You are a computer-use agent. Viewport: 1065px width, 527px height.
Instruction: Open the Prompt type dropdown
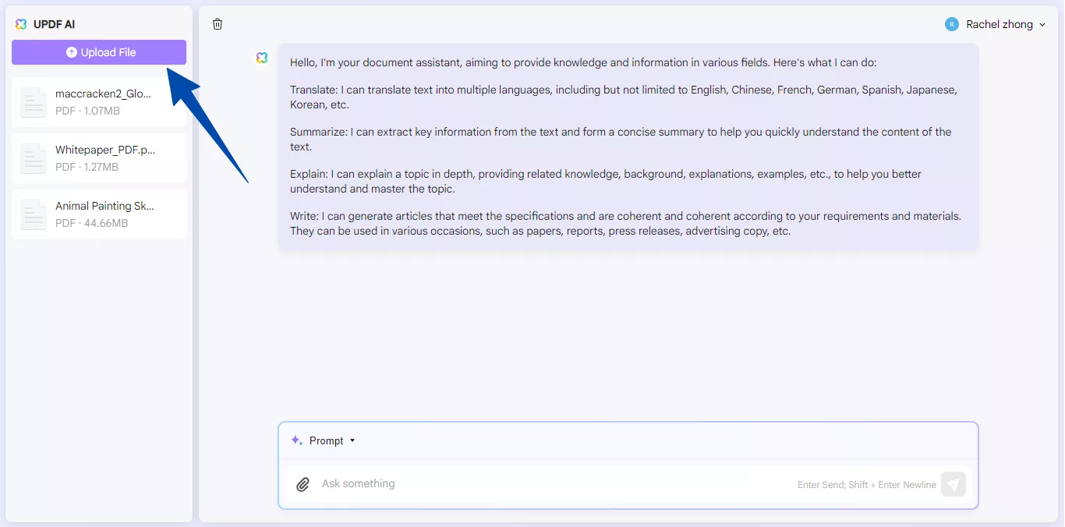(x=327, y=440)
